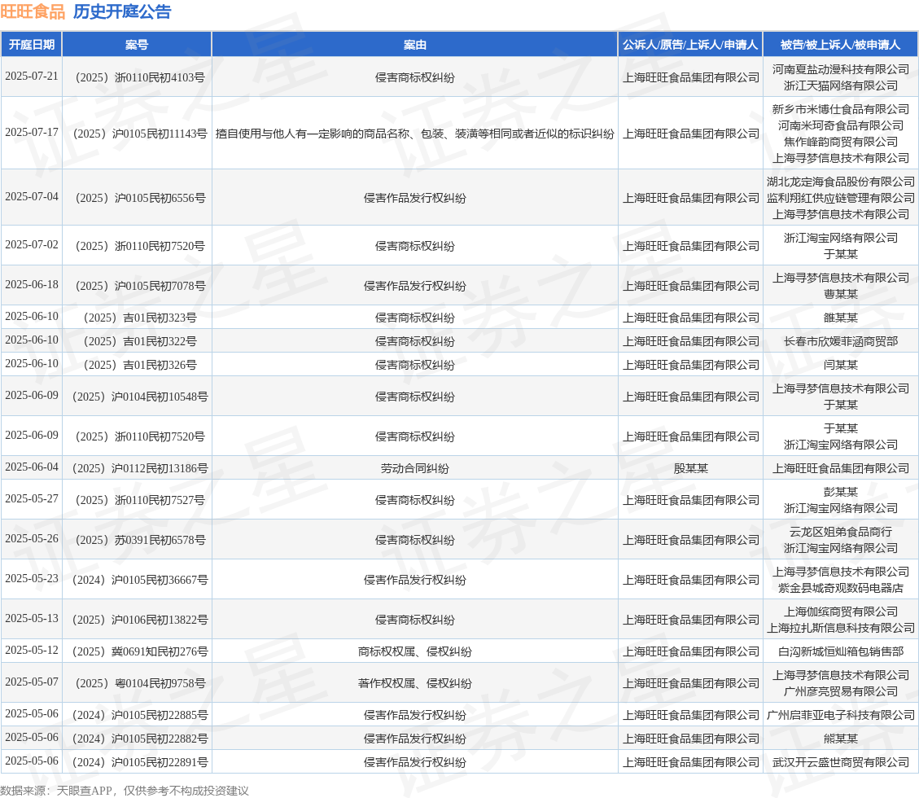
Task: Click defendant 广州彦亮贸易有限公司
Action: (x=841, y=691)
